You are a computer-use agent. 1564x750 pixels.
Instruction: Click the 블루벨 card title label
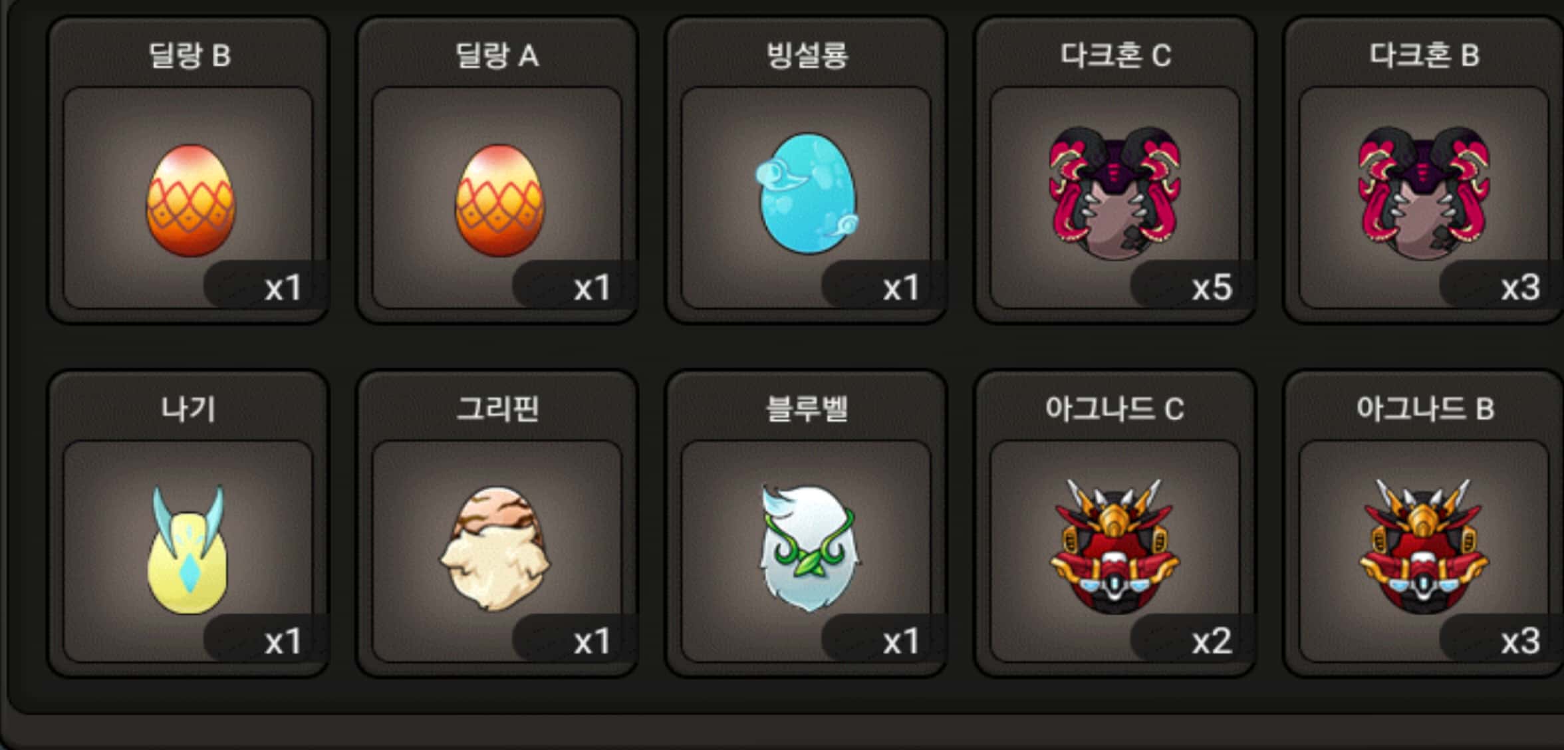coord(807,408)
